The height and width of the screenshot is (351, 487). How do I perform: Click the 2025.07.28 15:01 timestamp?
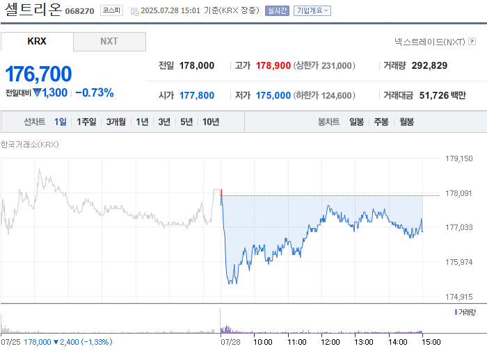(170, 10)
